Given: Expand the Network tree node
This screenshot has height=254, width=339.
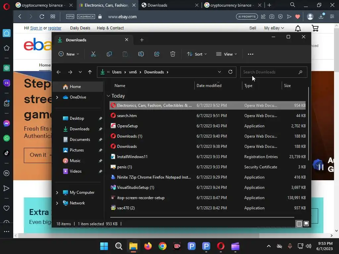Looking at the screenshot, I should coord(57,203).
